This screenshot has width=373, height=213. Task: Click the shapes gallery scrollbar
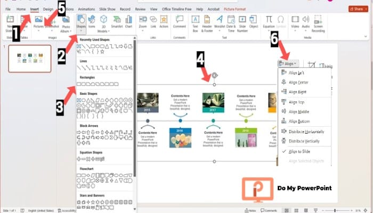click(135, 108)
